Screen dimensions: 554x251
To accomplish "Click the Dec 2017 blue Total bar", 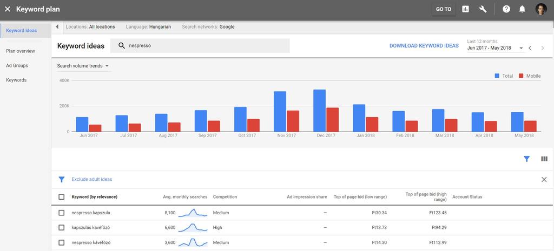I will point(319,111).
